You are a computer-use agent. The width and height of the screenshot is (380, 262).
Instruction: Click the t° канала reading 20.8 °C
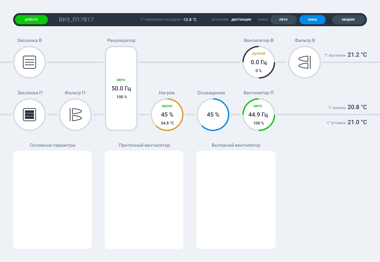click(x=357, y=107)
